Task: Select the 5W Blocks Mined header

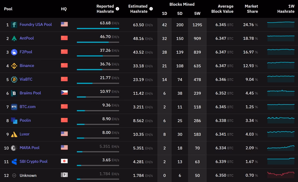Action: coord(197,13)
